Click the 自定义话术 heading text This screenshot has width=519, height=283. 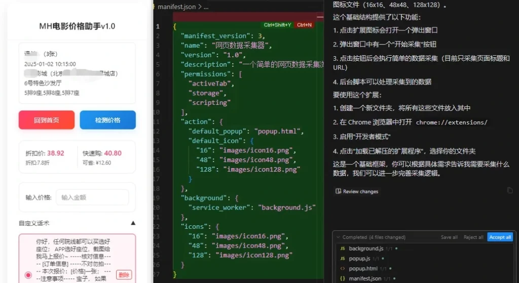click(34, 223)
